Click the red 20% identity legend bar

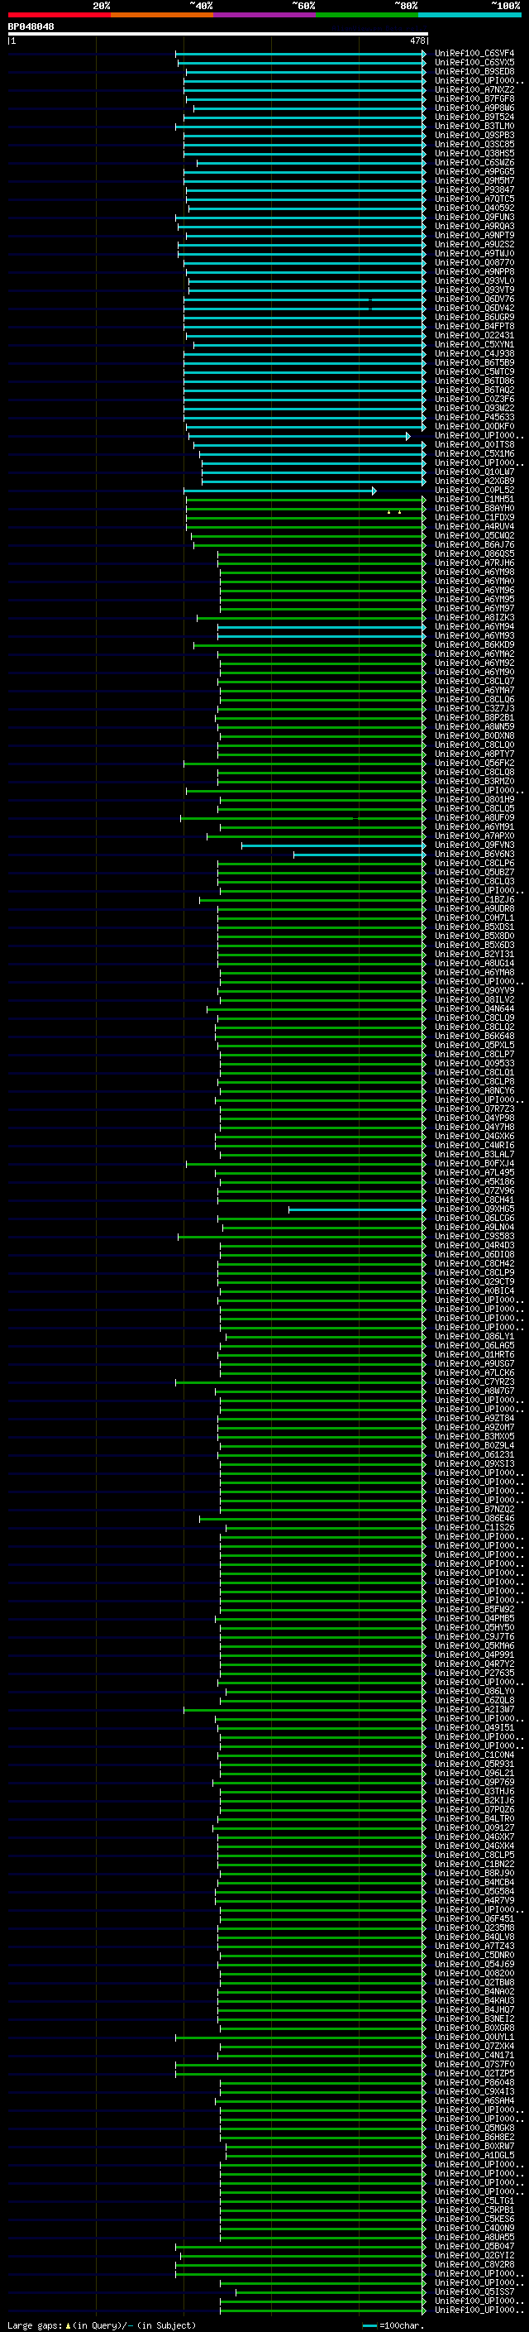point(60,15)
